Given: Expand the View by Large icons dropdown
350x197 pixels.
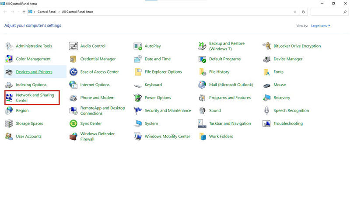Looking at the screenshot, I should pyautogui.click(x=321, y=26).
